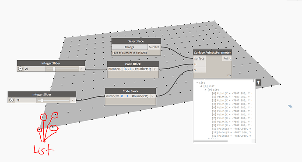Click the Change button in Select Face node
The image size is (302, 162).
130,47
